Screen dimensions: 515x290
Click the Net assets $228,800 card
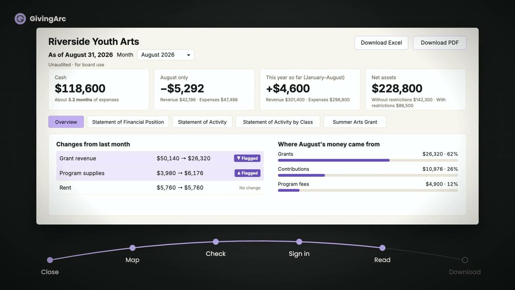[x=416, y=89]
